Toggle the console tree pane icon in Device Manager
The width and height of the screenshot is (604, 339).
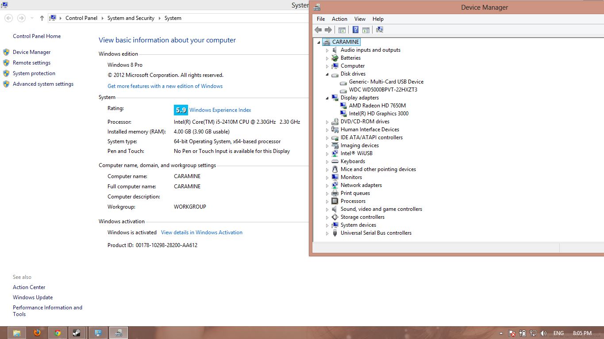point(342,30)
